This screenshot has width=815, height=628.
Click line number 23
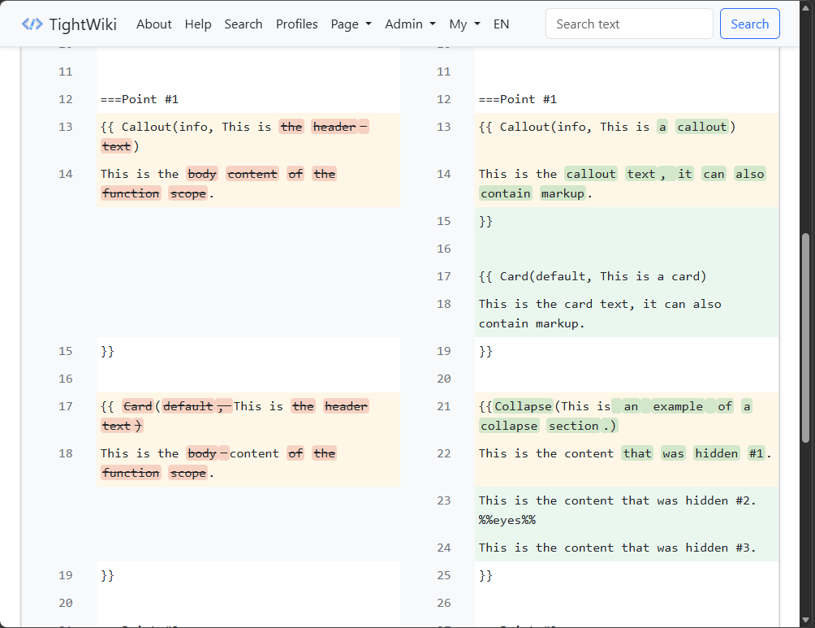pyautogui.click(x=443, y=500)
